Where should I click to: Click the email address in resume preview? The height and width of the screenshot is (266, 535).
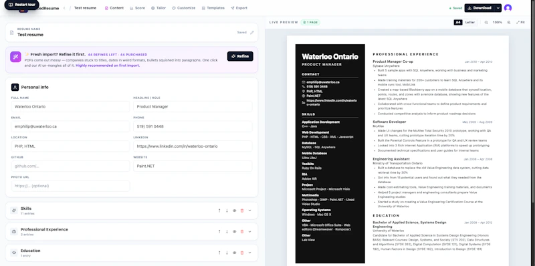coord(323,82)
